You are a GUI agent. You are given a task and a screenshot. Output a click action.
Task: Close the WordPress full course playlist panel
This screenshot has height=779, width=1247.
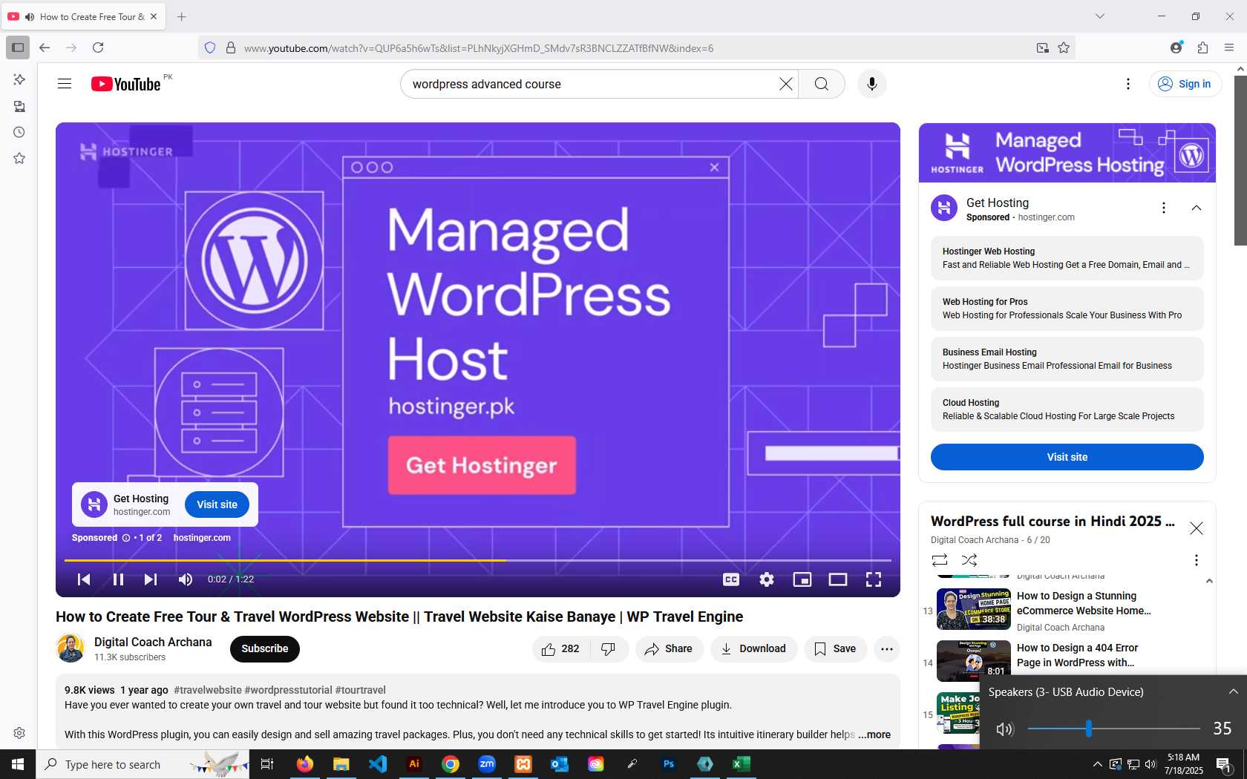(1197, 528)
